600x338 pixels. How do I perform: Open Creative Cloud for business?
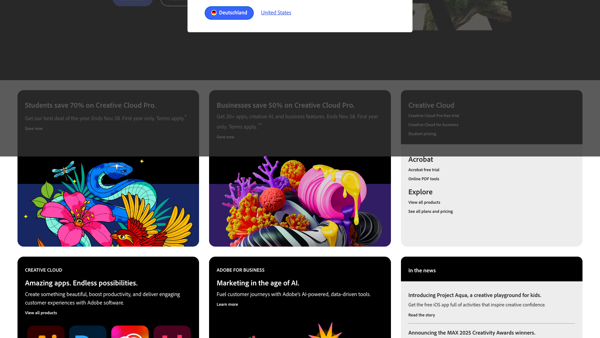tap(433, 125)
